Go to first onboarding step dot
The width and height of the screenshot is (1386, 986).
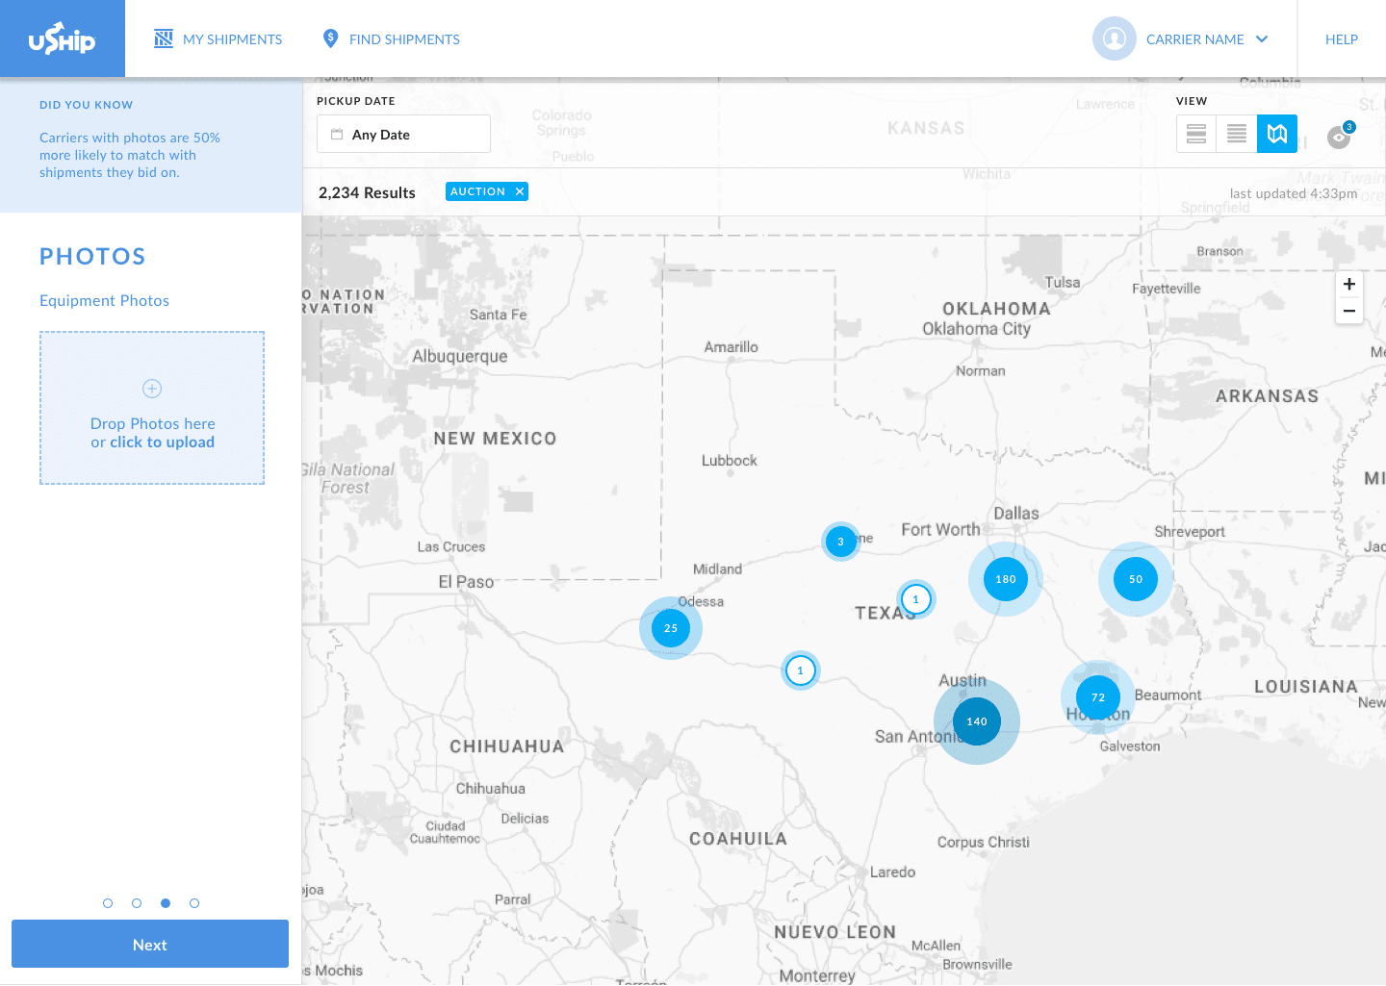108,903
